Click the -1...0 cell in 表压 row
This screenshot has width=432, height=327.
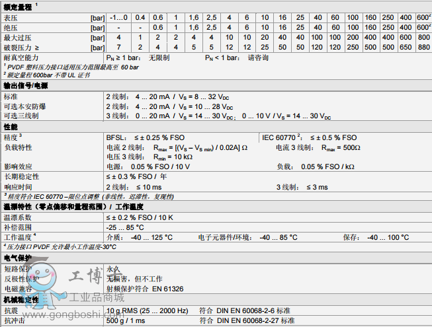point(118,18)
